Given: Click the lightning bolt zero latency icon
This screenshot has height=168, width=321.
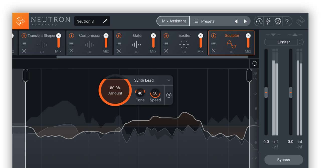Looking at the screenshot, I should (268, 21).
